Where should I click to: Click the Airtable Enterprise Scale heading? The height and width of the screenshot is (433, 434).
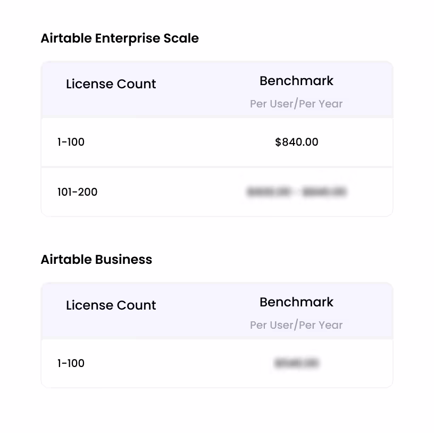[120, 38]
